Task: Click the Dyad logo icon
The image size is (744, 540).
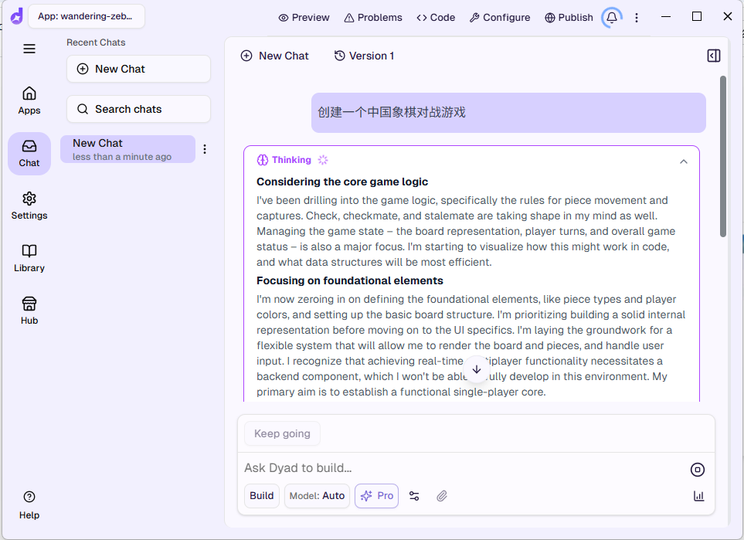Action: pyautogui.click(x=16, y=16)
